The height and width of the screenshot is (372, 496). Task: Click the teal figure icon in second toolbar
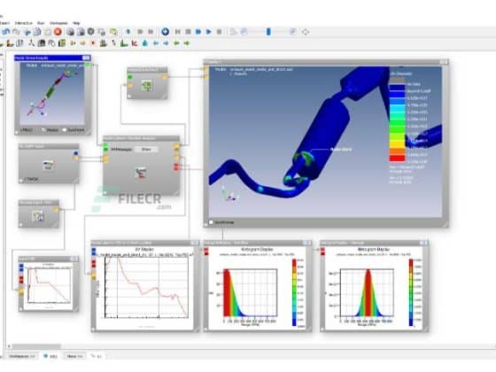[x=145, y=43]
